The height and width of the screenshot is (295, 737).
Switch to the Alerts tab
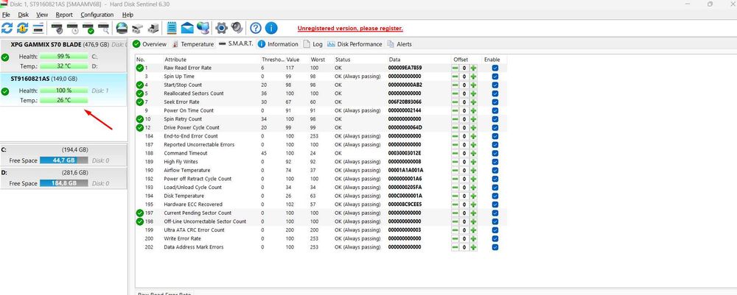[399, 44]
